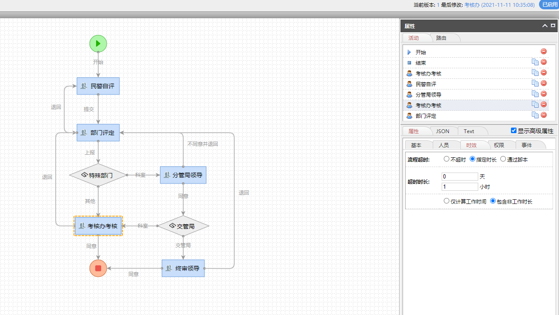Select the 交管局 gateway diamond
Screen dimensions: 559x315
tap(183, 226)
